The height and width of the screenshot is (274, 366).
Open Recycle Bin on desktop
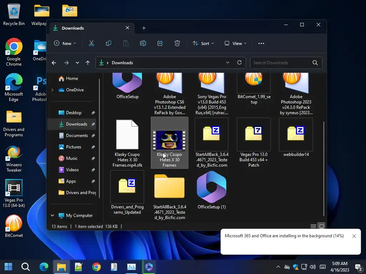[x=14, y=14]
